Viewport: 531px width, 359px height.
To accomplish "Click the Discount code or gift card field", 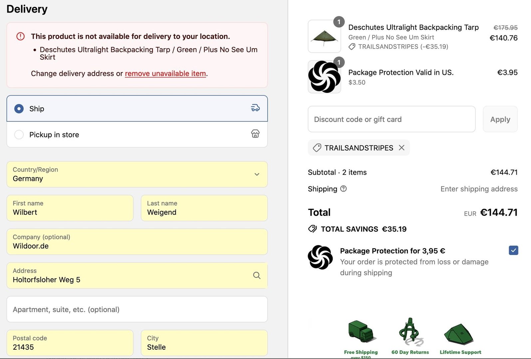I will click(x=391, y=119).
